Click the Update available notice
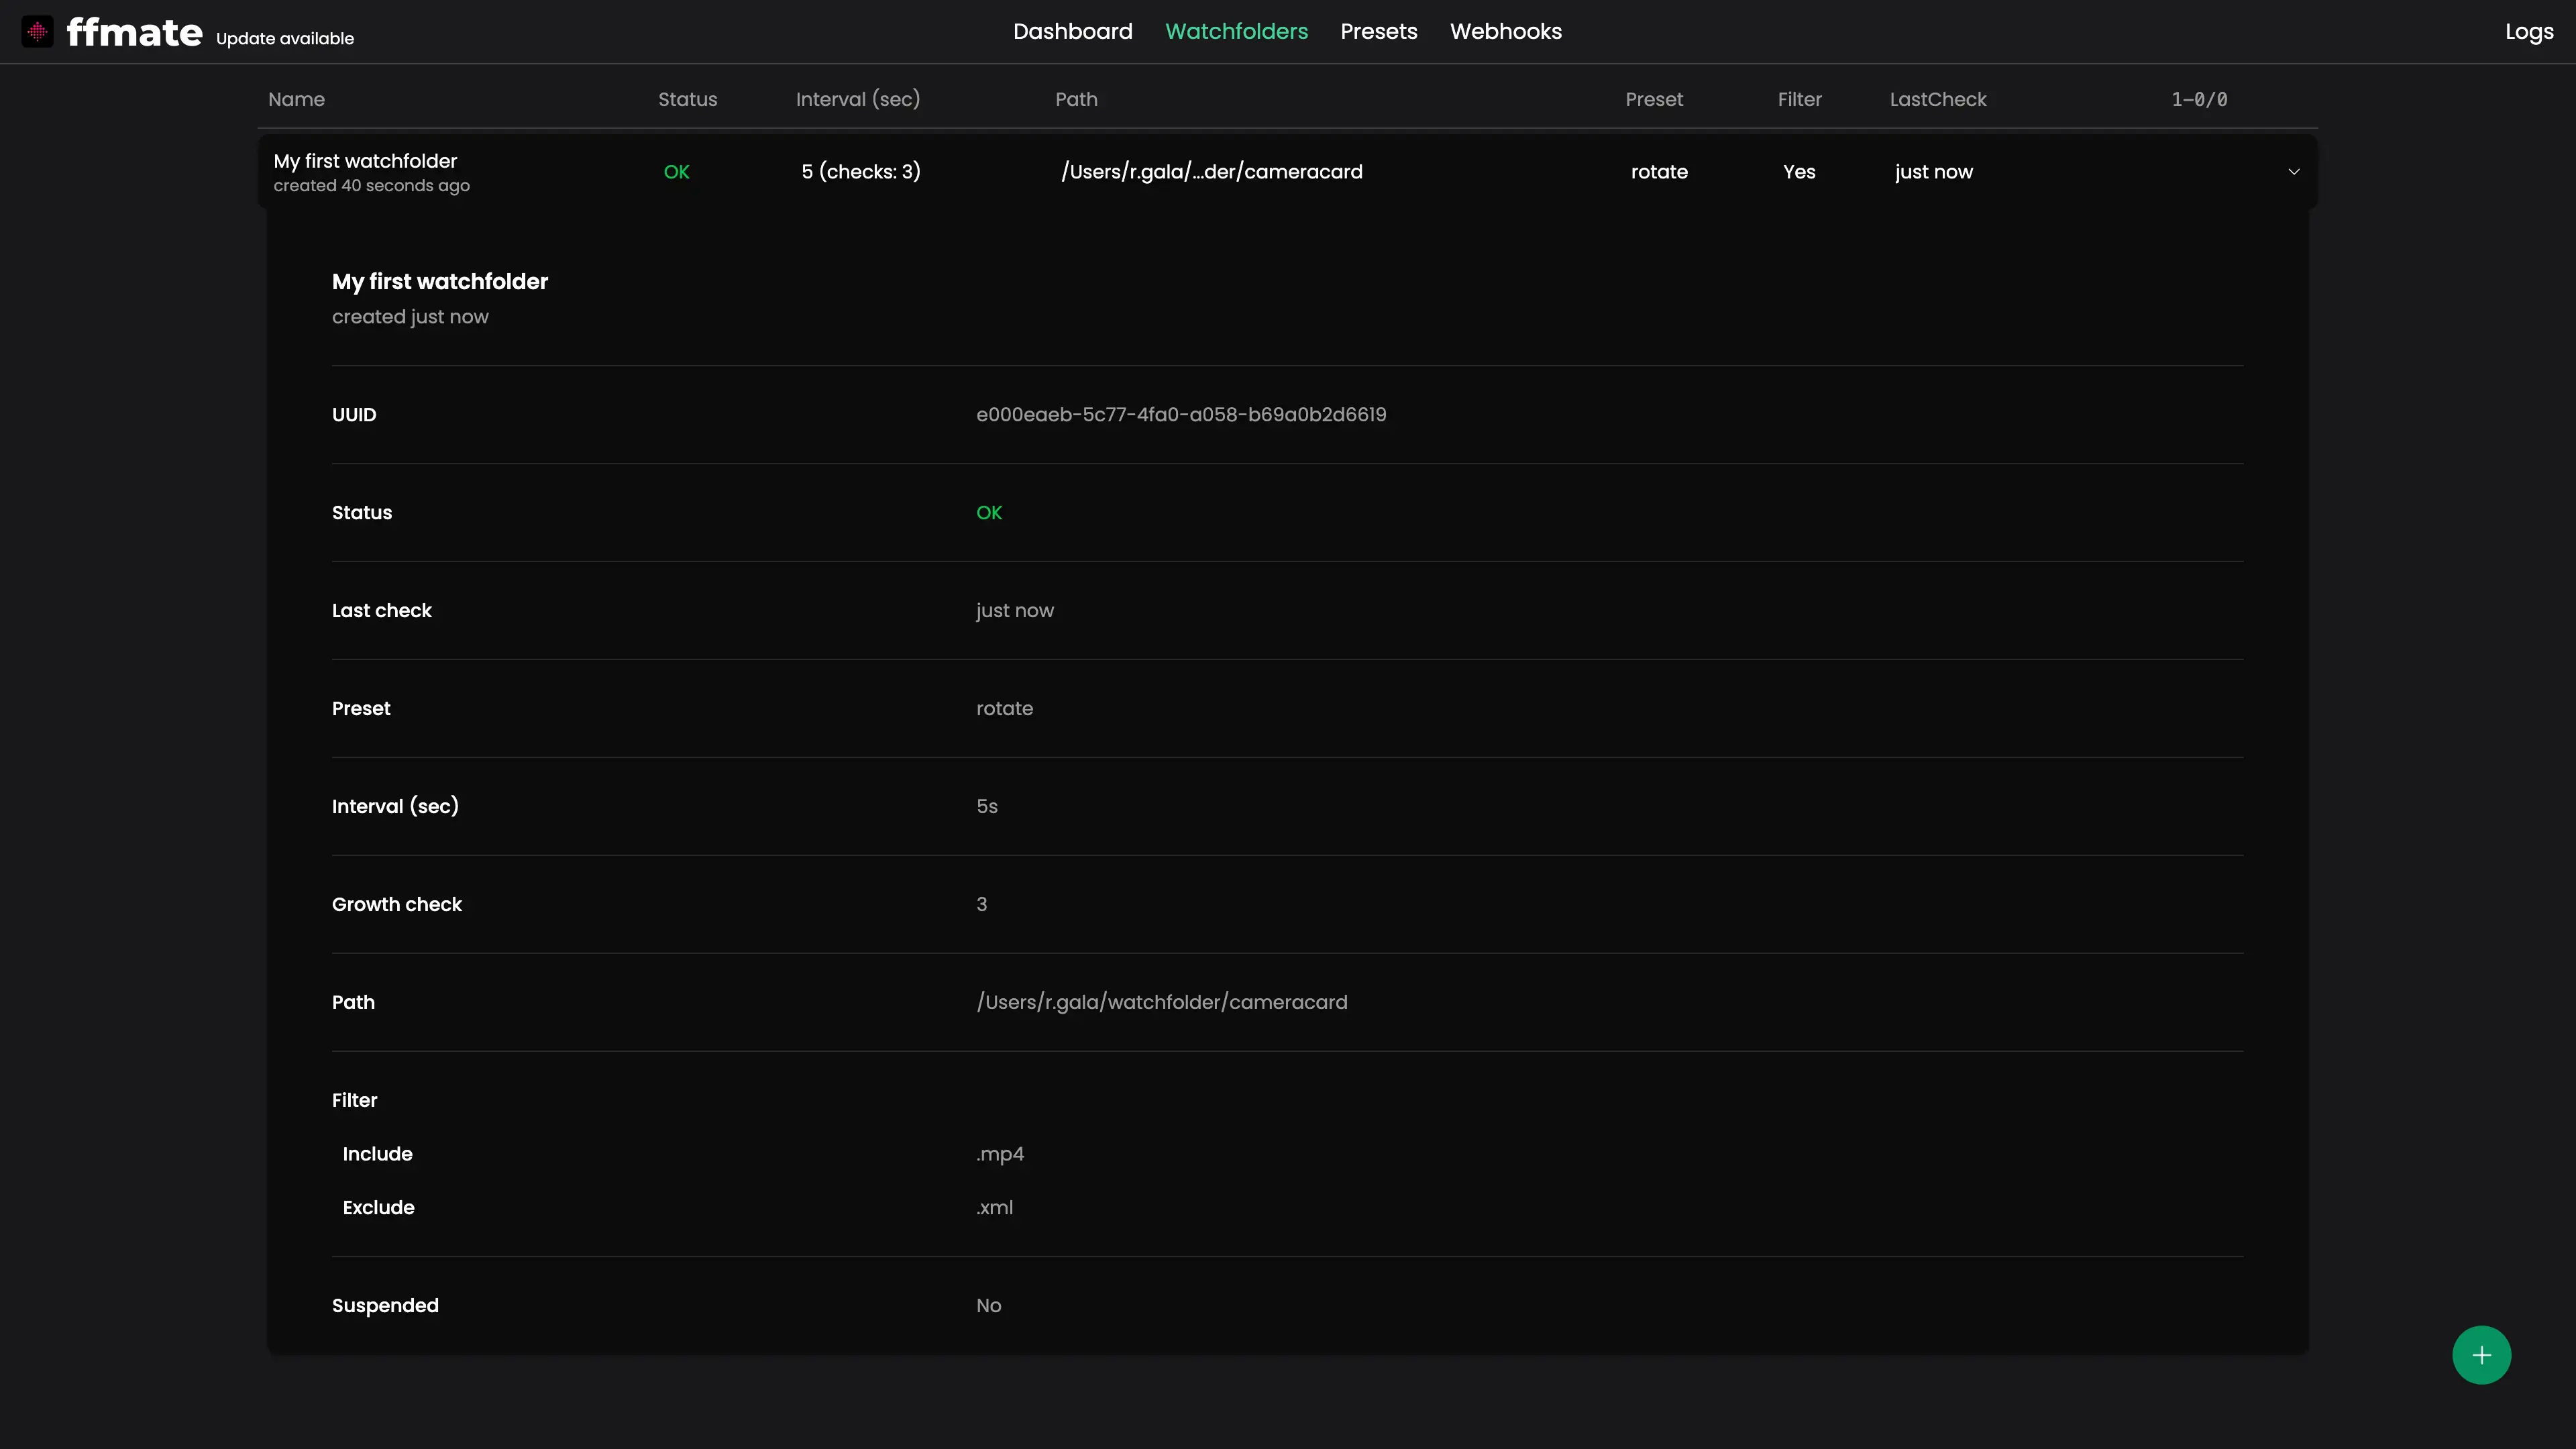Image resolution: width=2576 pixels, height=1449 pixels. pos(285,39)
